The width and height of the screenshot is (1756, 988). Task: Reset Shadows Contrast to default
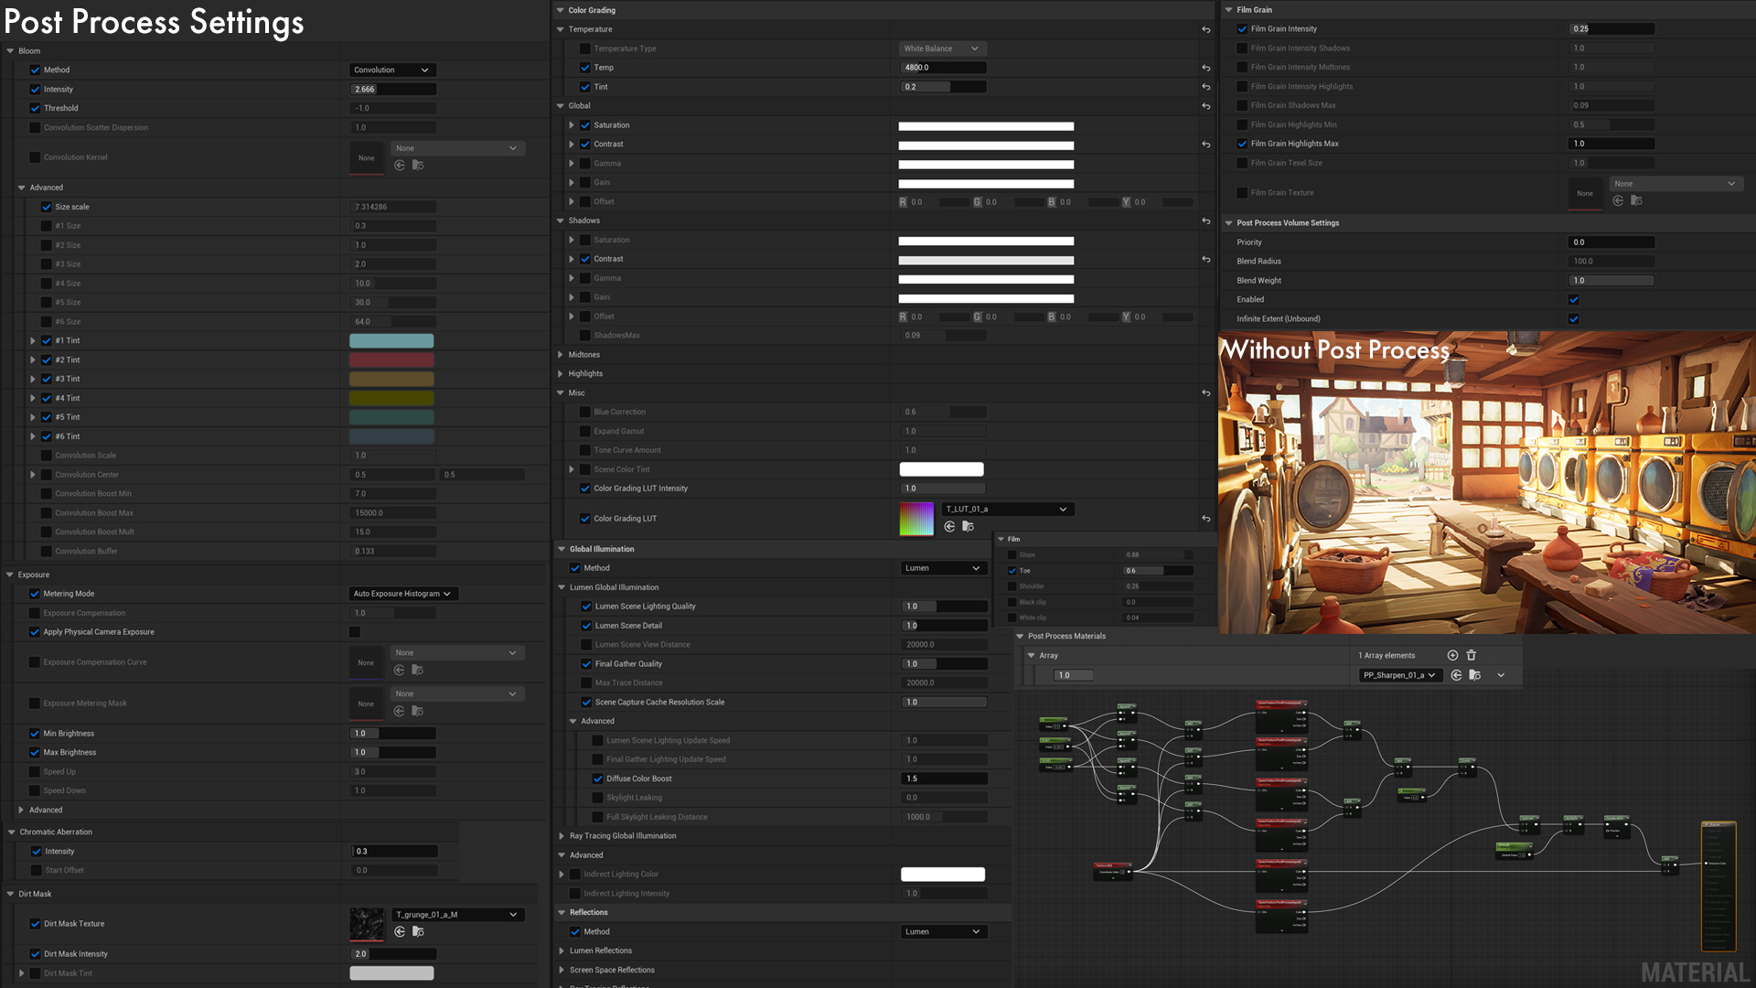[1205, 260]
